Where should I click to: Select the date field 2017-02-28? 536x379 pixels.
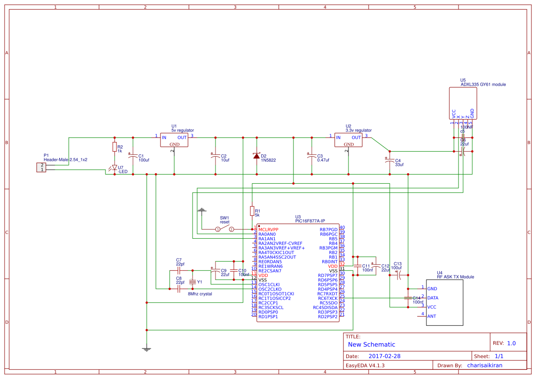[384, 356]
